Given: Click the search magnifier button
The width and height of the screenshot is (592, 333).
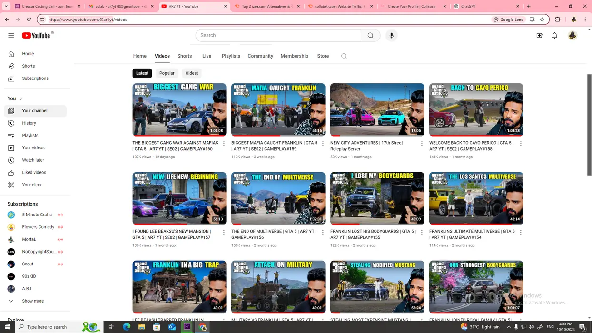Looking at the screenshot, I should pos(370,35).
